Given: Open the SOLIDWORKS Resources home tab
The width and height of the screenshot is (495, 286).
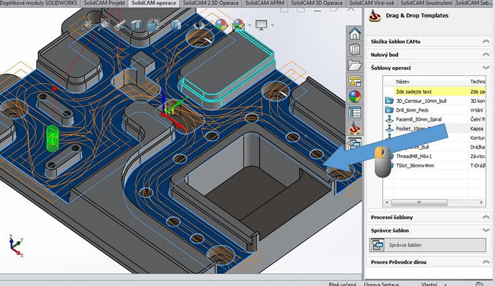Looking at the screenshot, I should pyautogui.click(x=354, y=33).
